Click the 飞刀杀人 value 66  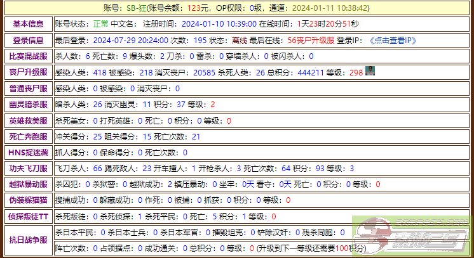97,169
